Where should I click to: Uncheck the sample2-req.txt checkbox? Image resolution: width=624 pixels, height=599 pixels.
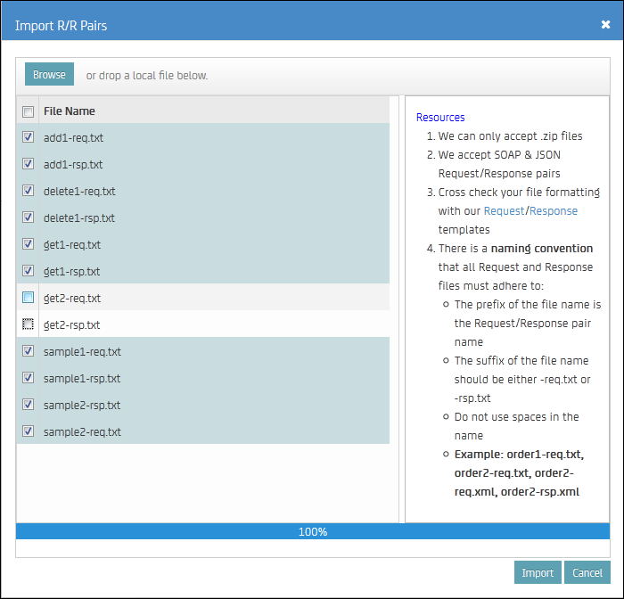28,431
